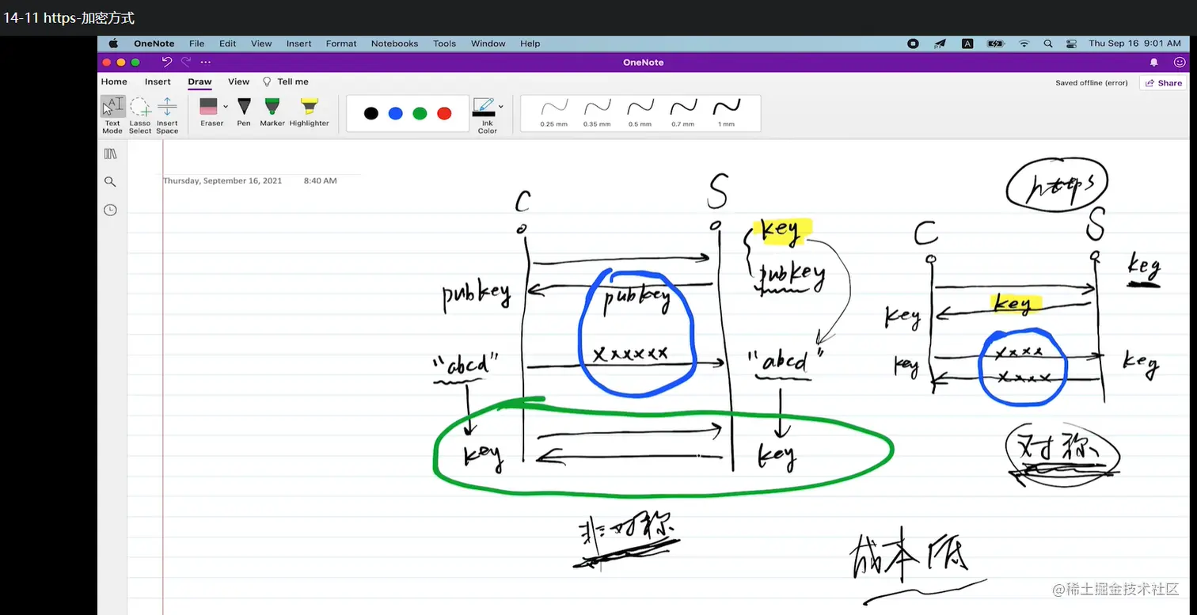1197x615 pixels.
Task: Open the smiley feedback icon
Action: click(x=1180, y=62)
